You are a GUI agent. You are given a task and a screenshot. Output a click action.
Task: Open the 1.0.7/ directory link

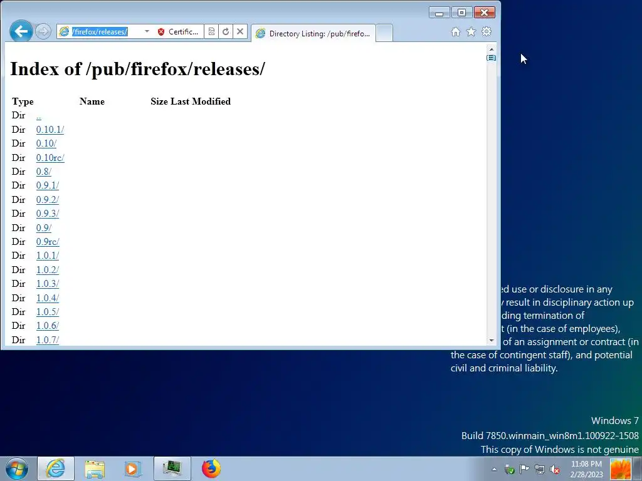(48, 340)
